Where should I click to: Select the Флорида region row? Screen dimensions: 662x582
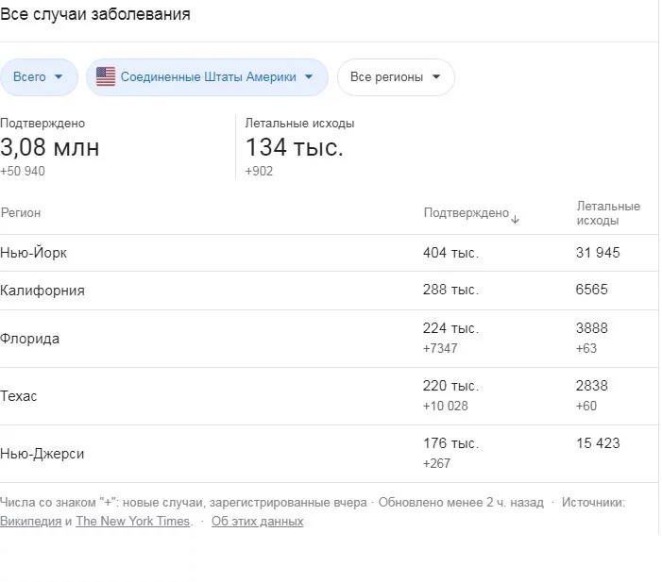30,339
